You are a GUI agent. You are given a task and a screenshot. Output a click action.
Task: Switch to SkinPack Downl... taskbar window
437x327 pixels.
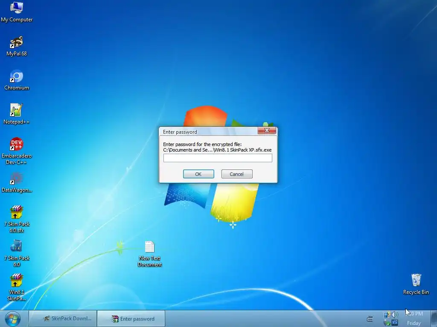coord(63,318)
